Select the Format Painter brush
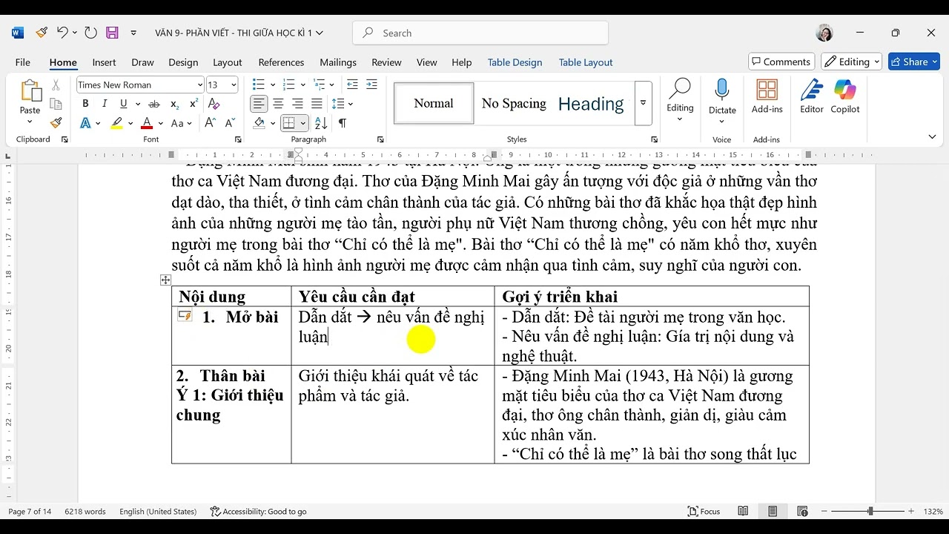The height and width of the screenshot is (534, 949). pyautogui.click(x=56, y=123)
